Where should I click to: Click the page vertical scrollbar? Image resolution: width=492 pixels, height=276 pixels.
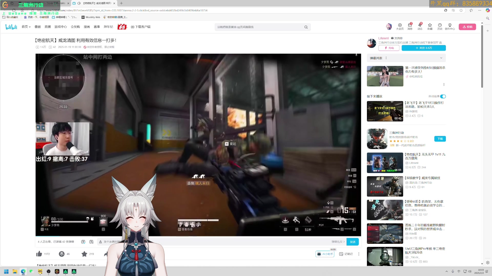click(482, 56)
